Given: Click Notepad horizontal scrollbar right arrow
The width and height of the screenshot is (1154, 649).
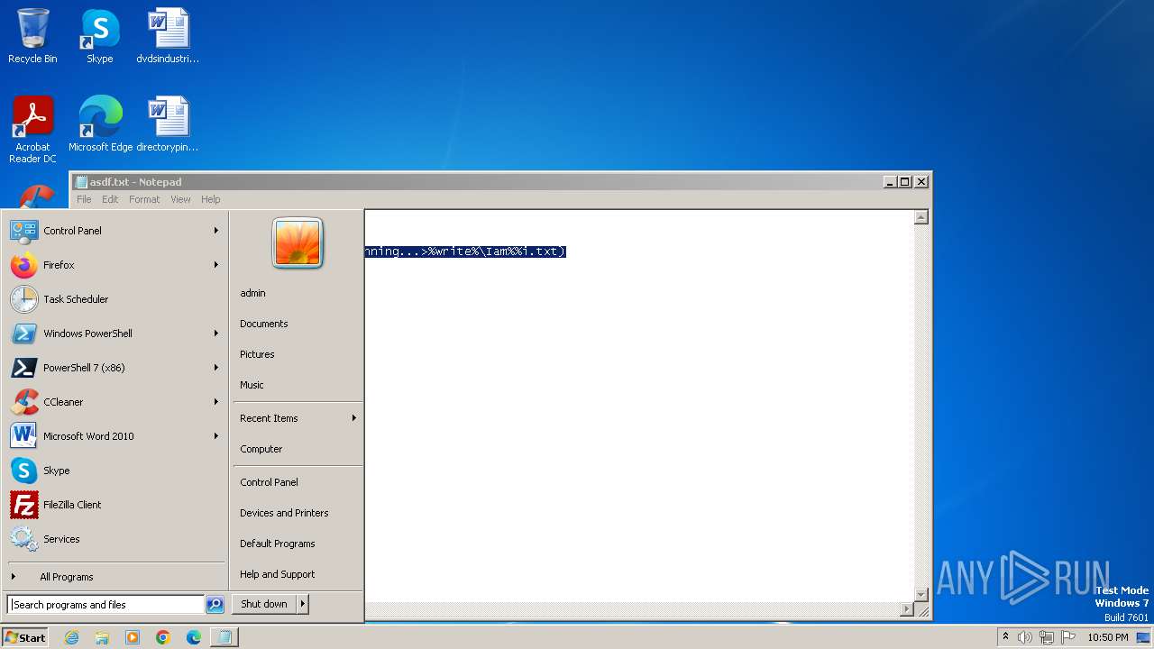Looking at the screenshot, I should click(x=907, y=609).
